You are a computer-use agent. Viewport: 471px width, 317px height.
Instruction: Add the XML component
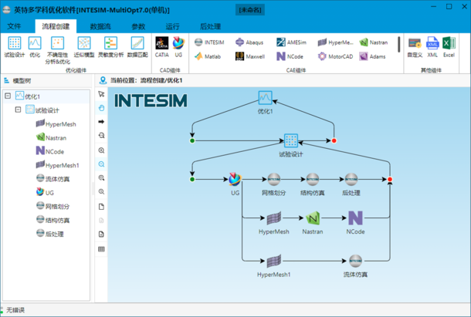coord(432,46)
